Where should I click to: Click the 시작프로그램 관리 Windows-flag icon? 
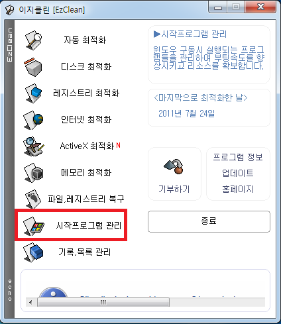[x=33, y=226]
